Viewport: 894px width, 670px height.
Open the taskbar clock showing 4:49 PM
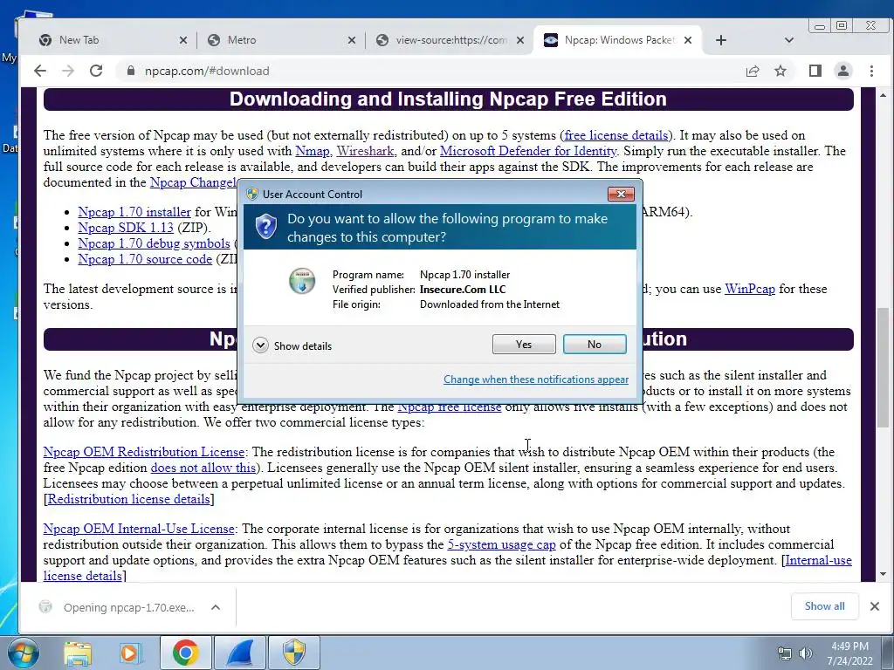[849, 653]
